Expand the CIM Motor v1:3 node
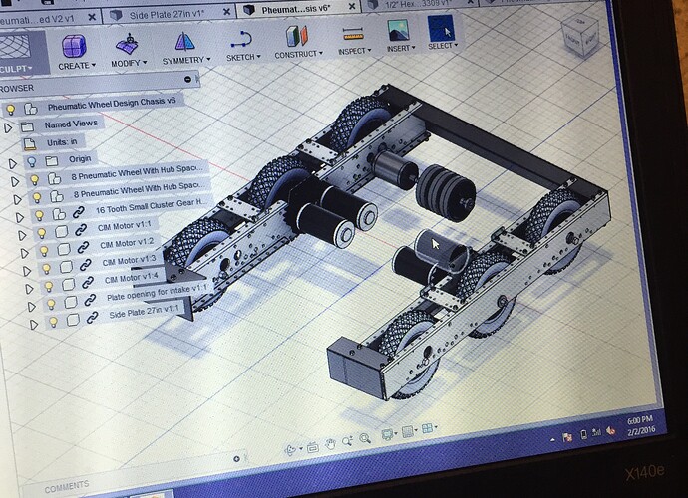The width and height of the screenshot is (688, 498). [x=27, y=271]
